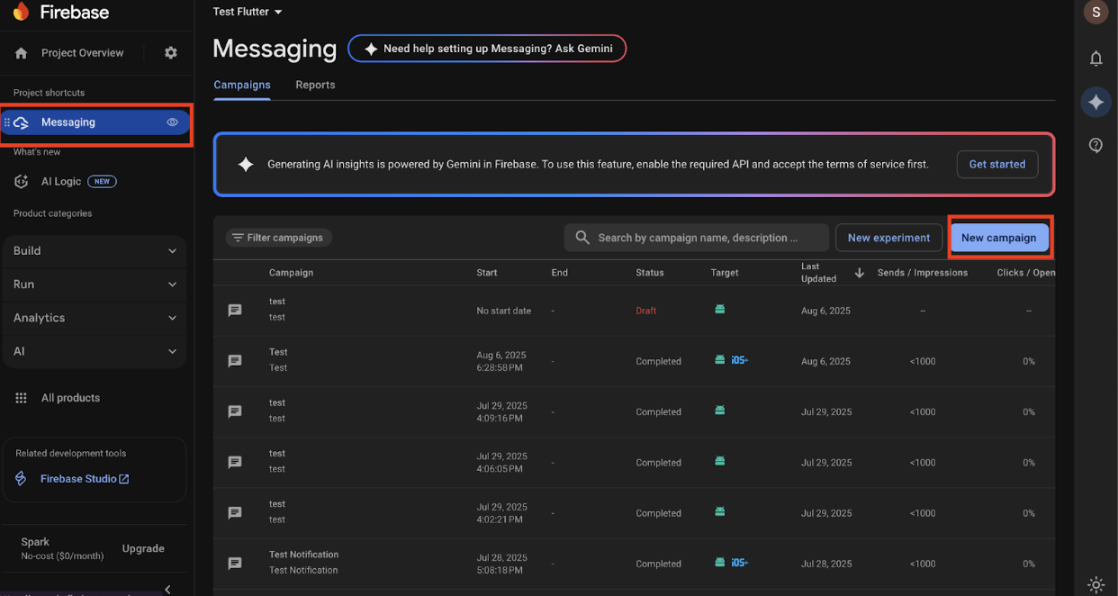The width and height of the screenshot is (1118, 596).
Task: Click the help question mark icon
Action: coord(1095,145)
